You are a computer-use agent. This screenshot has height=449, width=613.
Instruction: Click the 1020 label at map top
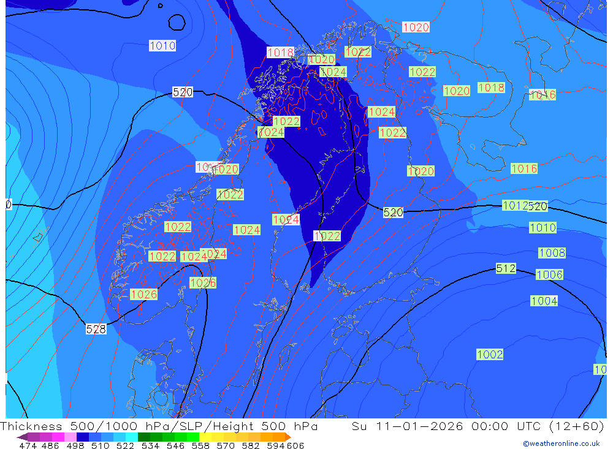tap(416, 27)
